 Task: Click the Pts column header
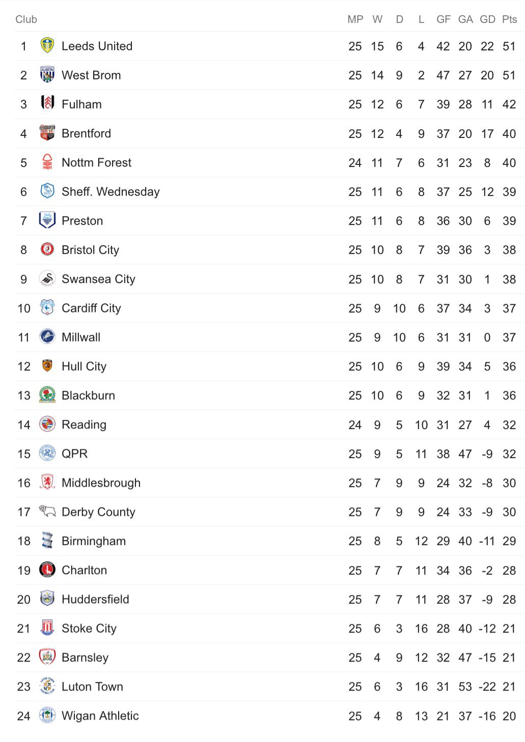pyautogui.click(x=509, y=19)
